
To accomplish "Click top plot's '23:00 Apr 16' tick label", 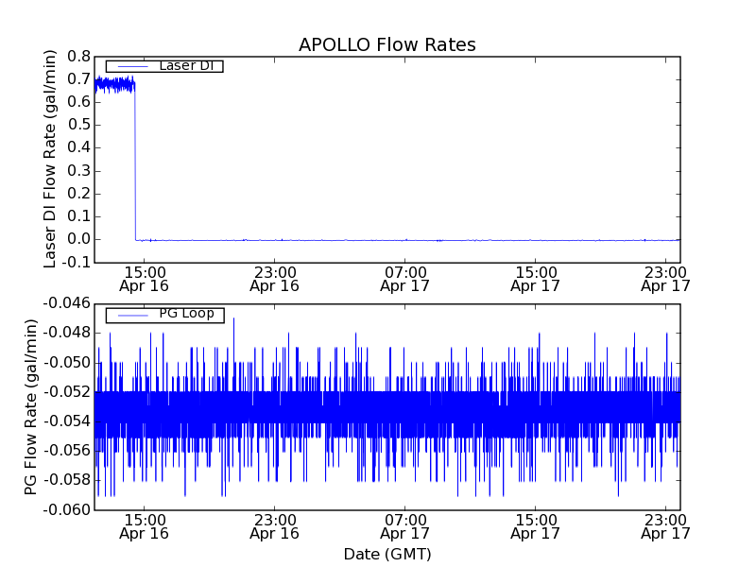I will point(274,279).
